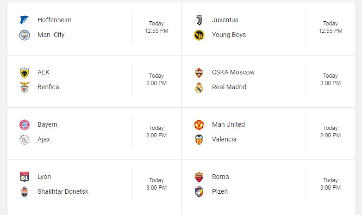362x215 pixels.
Task: Click the Bayern Munich logo
Action: (x=25, y=125)
